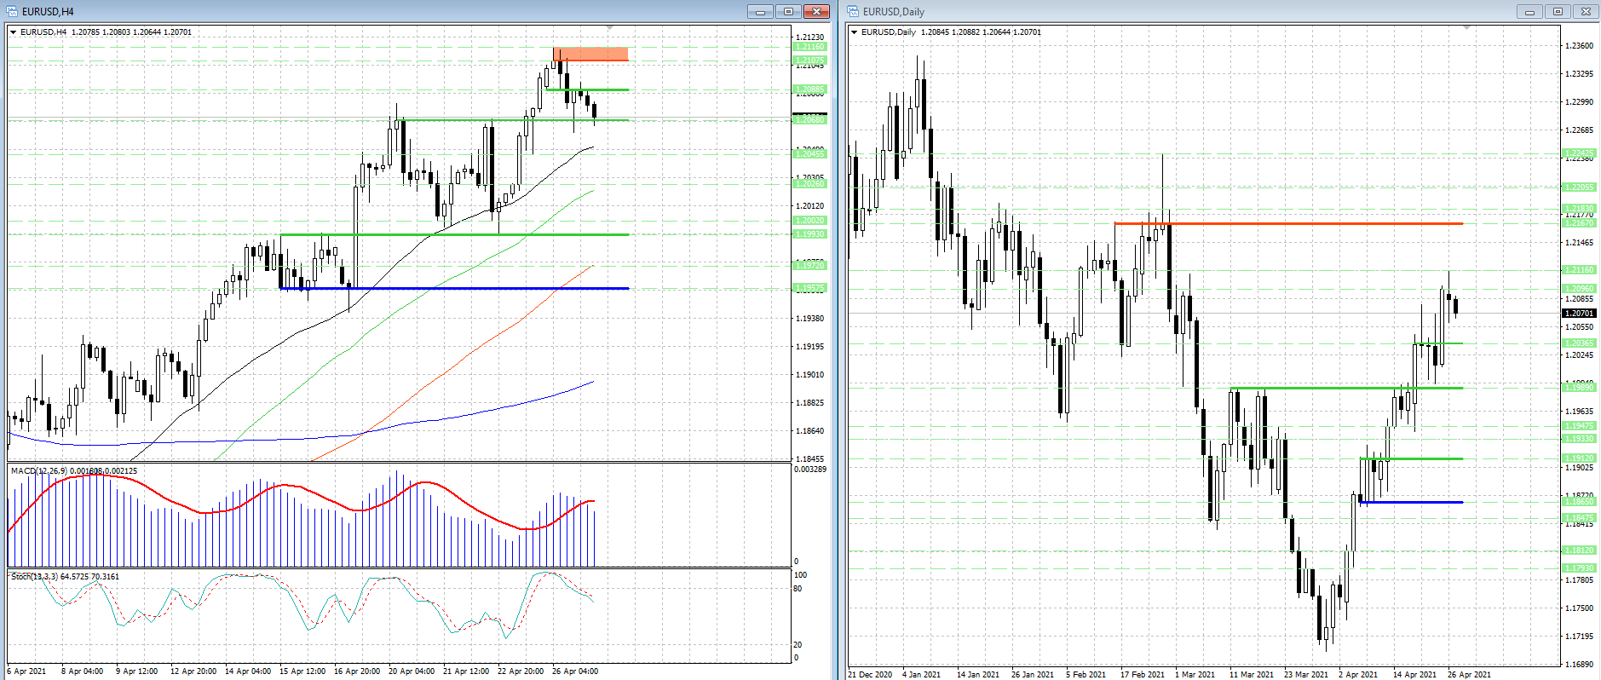Screen dimensions: 1601x680
Task: Click the 1.20701 current price label on Daily axis
Action: point(1578,314)
